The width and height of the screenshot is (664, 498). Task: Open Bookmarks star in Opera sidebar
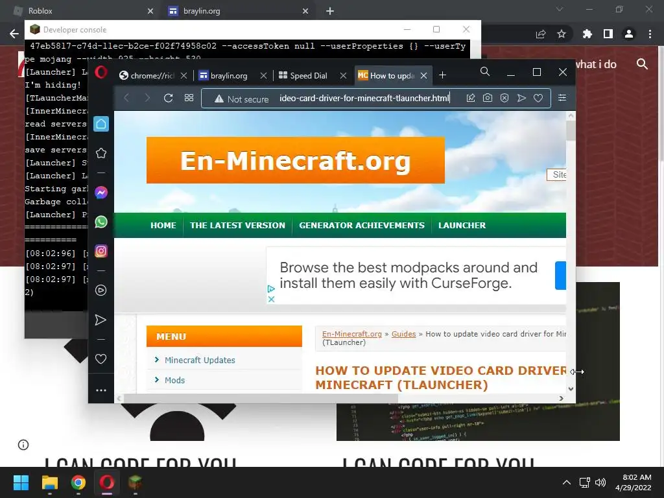101,153
